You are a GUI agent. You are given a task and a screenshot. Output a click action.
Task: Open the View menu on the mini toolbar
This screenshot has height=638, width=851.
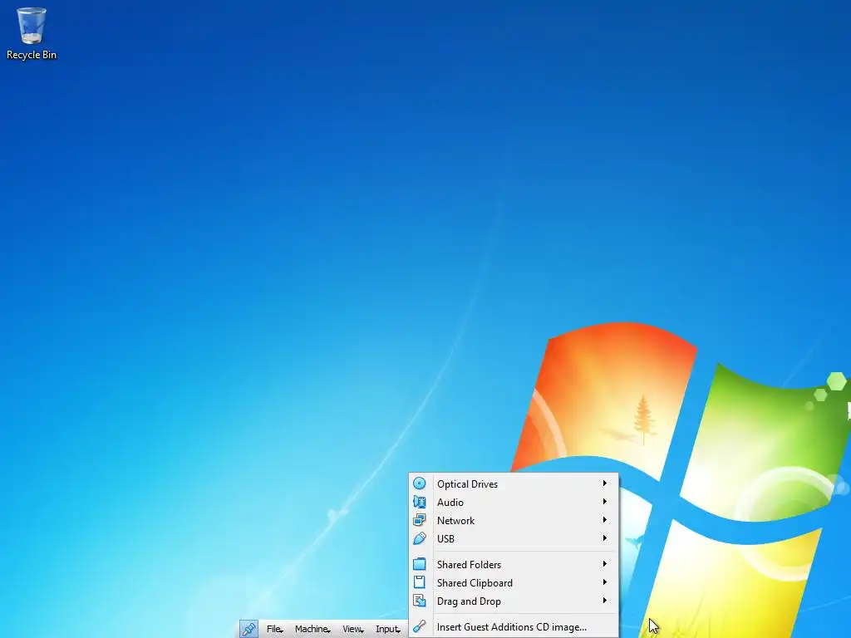(352, 630)
